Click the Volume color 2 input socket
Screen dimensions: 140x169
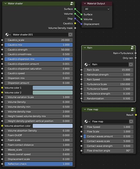coord(2,93)
